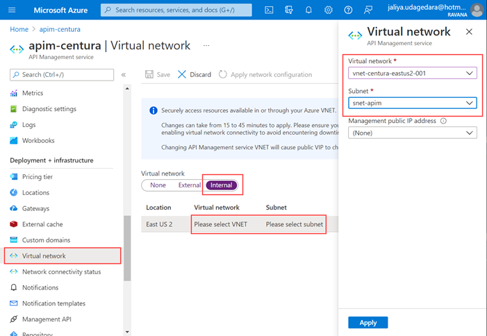The image size is (487, 336).
Task: Open the notifications bell icon
Action: click(308, 10)
